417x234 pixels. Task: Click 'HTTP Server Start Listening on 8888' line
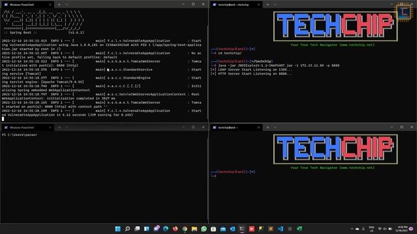click(252, 73)
